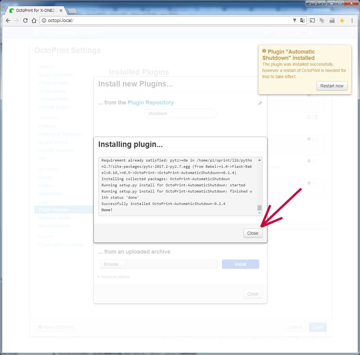Close the OctoPrint for X-ONE2 tab
Image resolution: width=360 pixels, height=355 pixels.
(61, 10)
